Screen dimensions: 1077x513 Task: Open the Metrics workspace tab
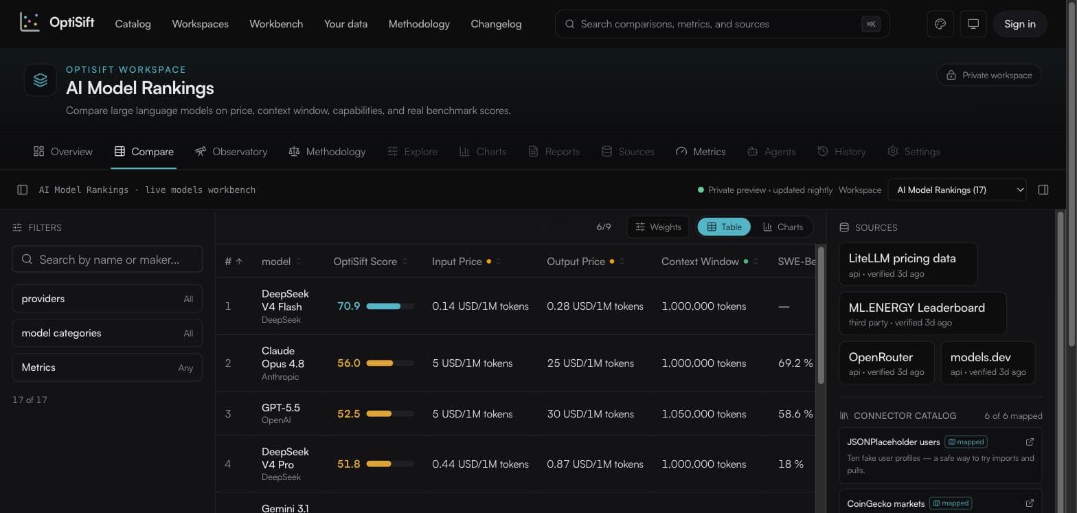[x=701, y=151]
